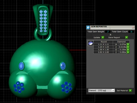Screen dimensions: 137x103
Task: Select the 2.82 X 2.00 size cell
Action: pyautogui.click(x=103, y=52)
